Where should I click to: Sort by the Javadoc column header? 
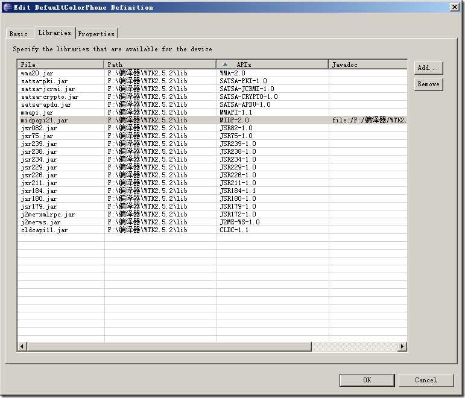368,65
